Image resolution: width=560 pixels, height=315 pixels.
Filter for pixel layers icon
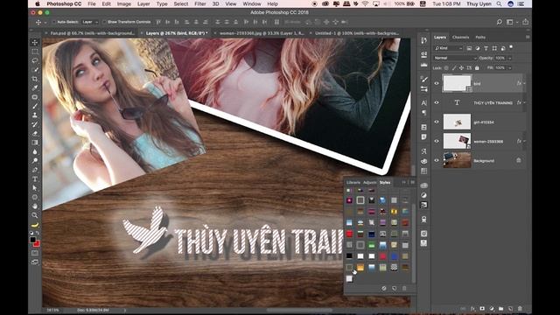tap(469, 48)
